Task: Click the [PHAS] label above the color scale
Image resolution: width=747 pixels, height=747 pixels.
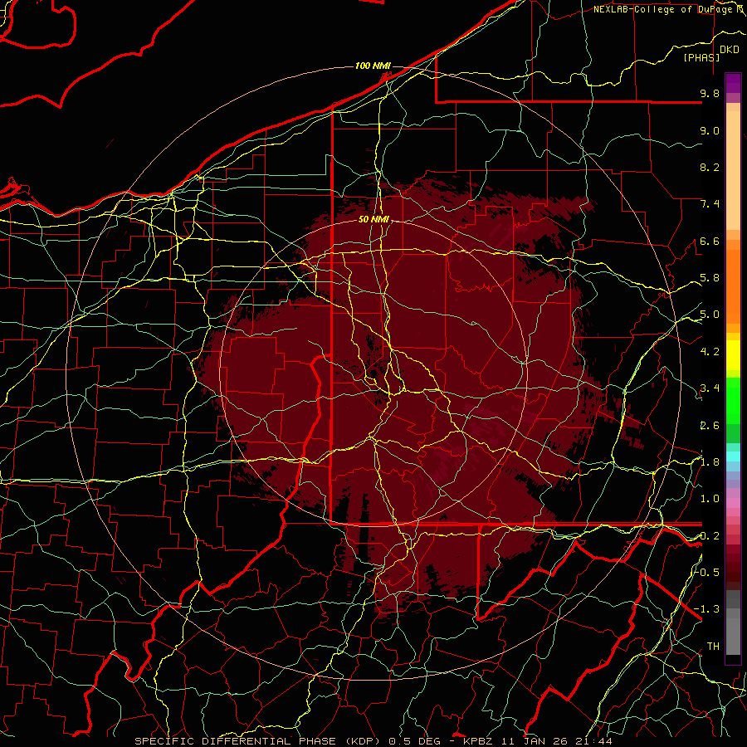Action: pyautogui.click(x=701, y=57)
